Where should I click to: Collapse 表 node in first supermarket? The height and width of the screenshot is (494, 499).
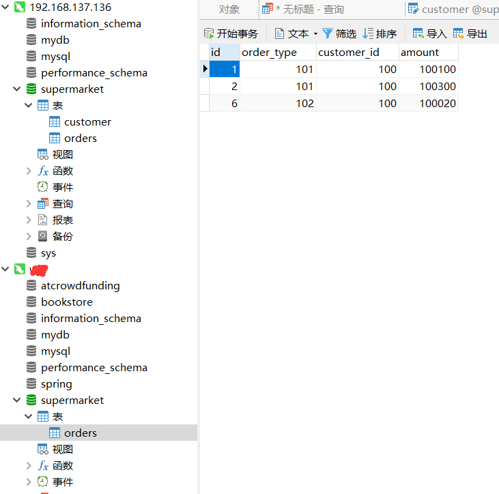pos(29,105)
